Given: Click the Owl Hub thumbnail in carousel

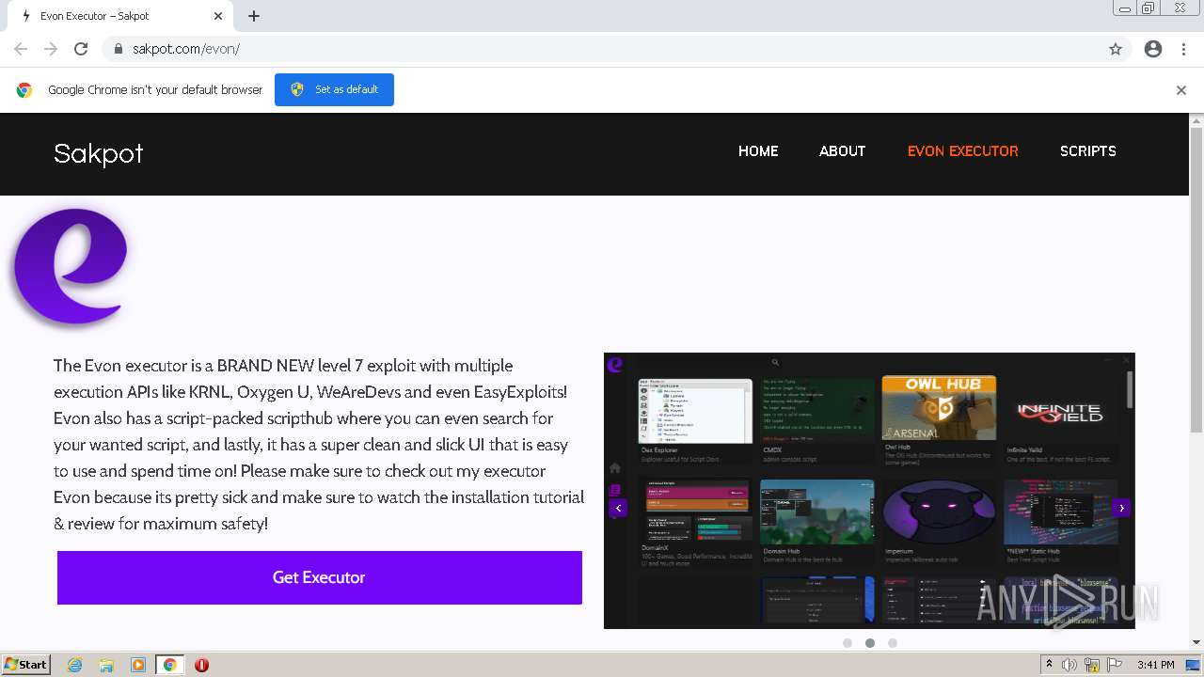Looking at the screenshot, I should [939, 408].
